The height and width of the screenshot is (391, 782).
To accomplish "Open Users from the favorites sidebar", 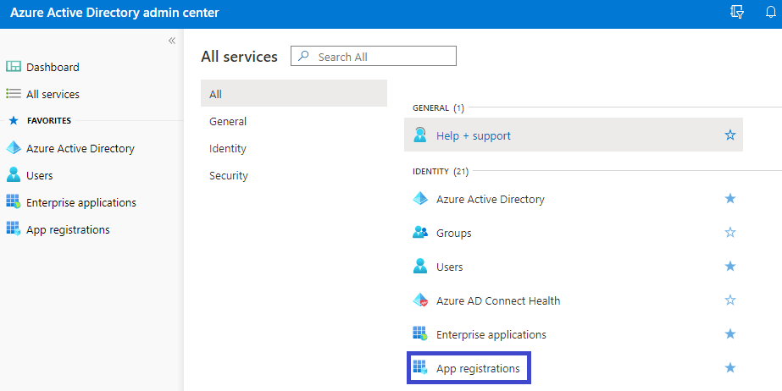I will 39,175.
